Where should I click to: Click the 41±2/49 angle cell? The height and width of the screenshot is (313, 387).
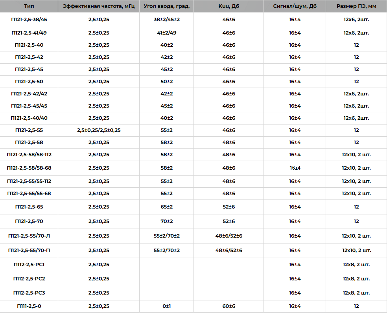(x=166, y=33)
